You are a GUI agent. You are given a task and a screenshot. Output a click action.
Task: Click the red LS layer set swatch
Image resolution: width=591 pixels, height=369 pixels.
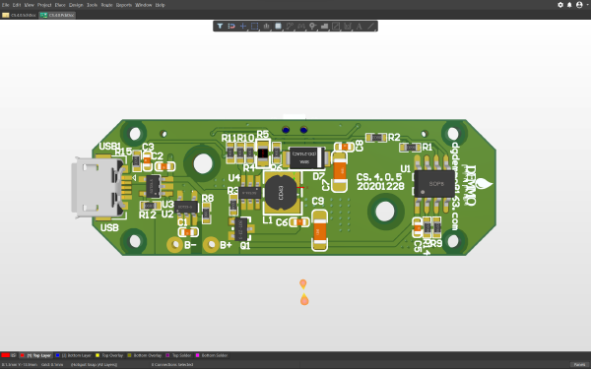pyautogui.click(x=6, y=355)
